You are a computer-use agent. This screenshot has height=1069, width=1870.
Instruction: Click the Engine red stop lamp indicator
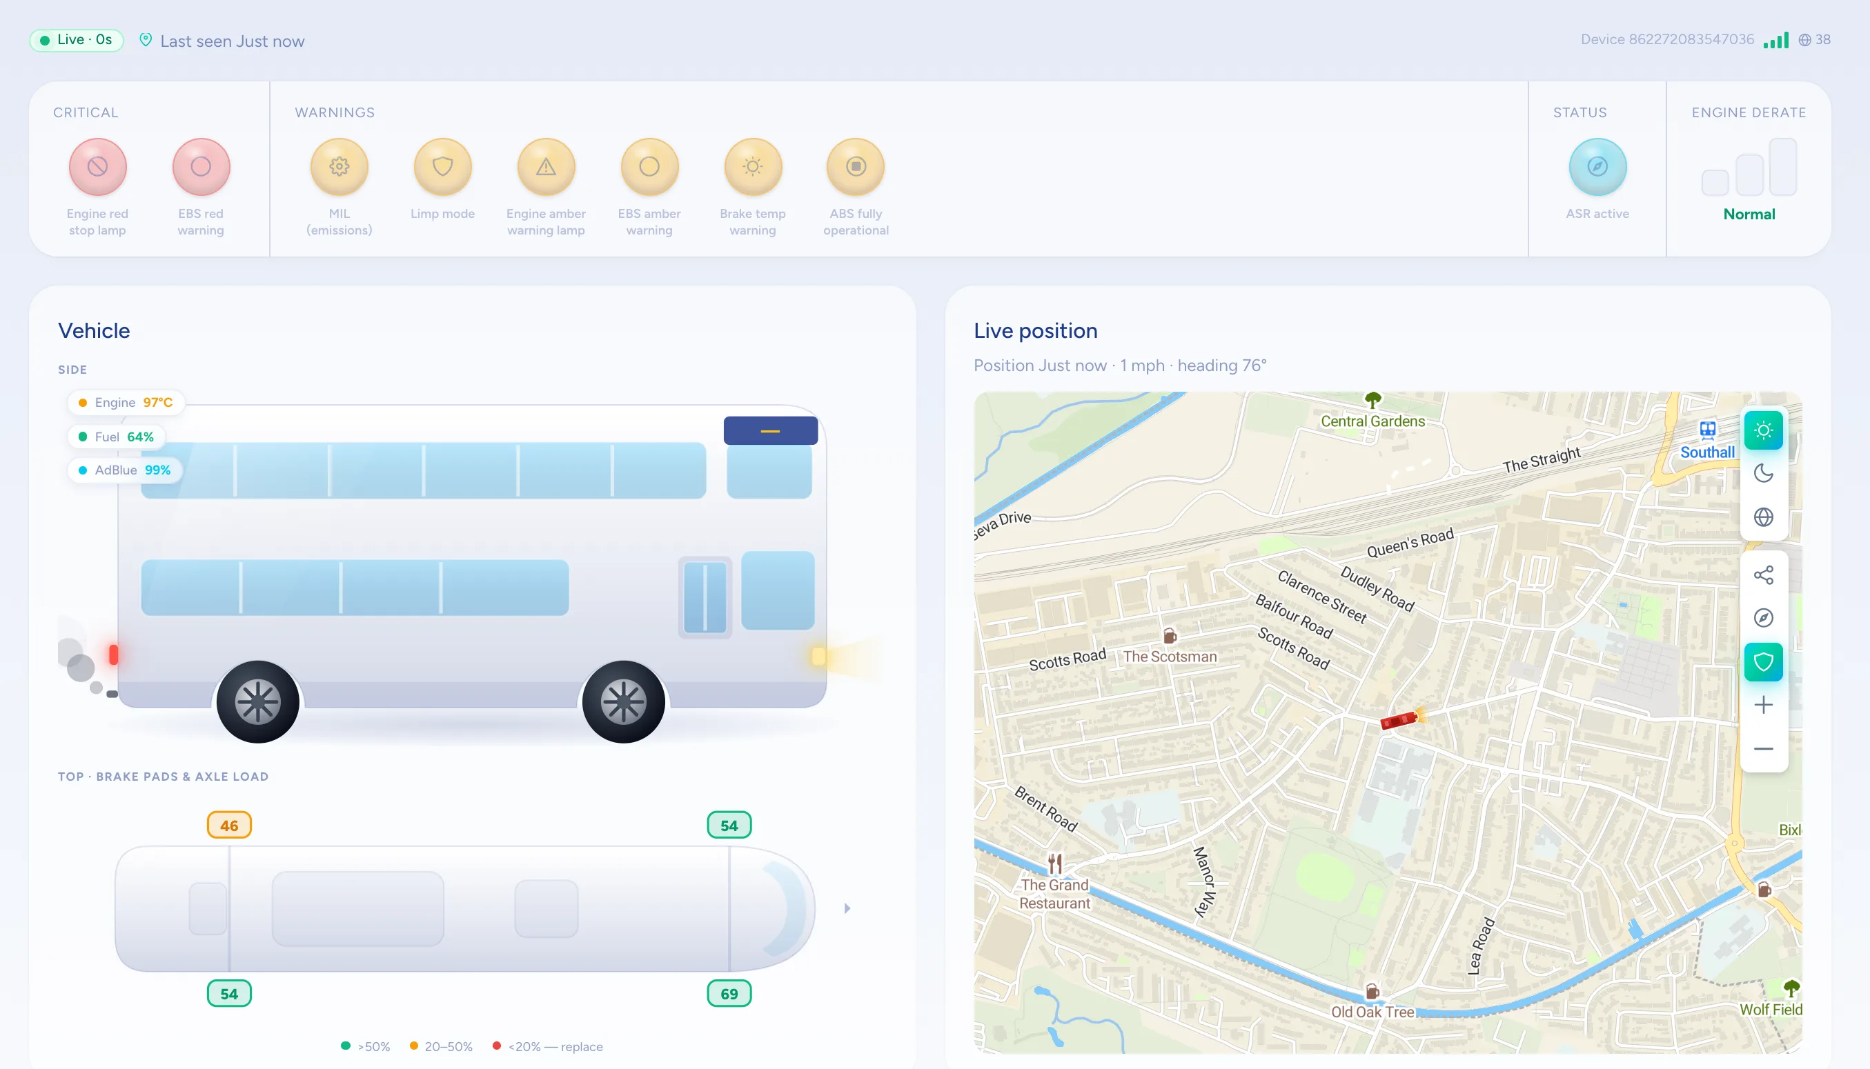pyautogui.click(x=98, y=167)
